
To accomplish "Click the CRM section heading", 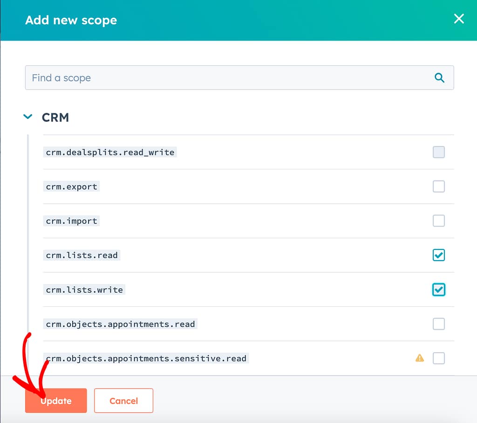I will click(x=55, y=117).
